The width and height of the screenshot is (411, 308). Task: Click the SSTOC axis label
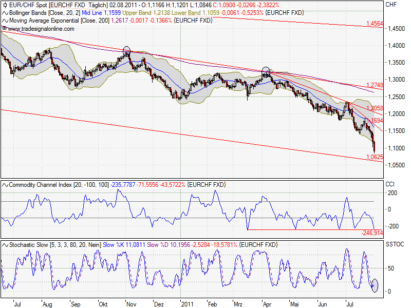[395, 244]
